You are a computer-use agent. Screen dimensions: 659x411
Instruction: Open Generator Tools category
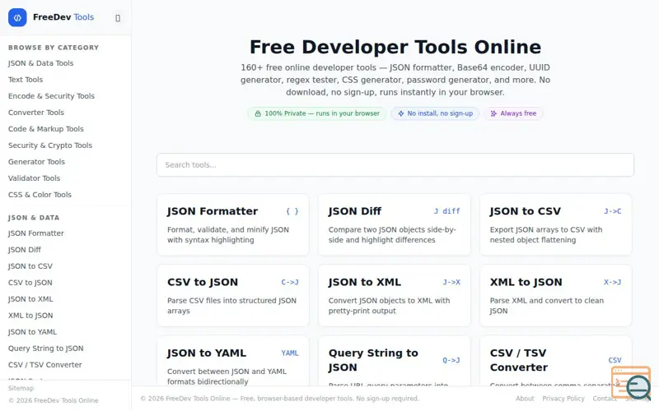[x=36, y=161]
